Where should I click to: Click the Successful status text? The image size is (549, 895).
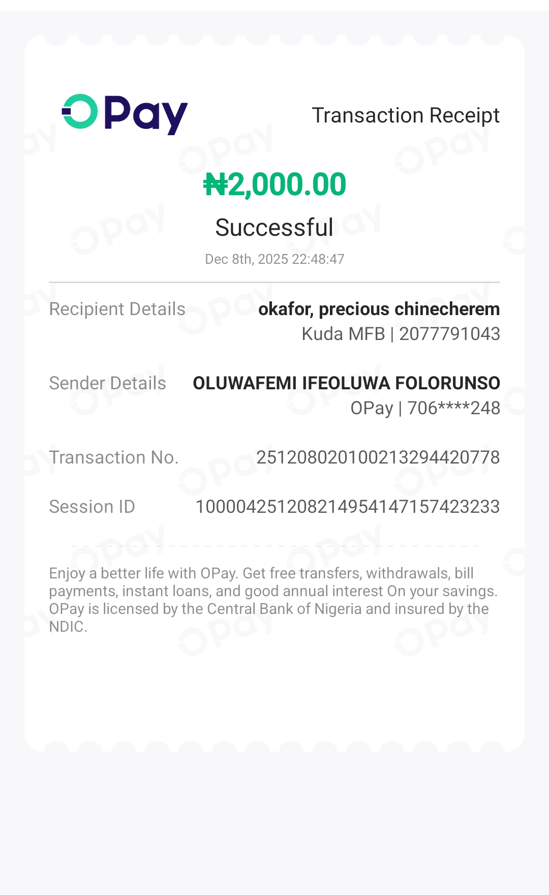click(x=274, y=227)
